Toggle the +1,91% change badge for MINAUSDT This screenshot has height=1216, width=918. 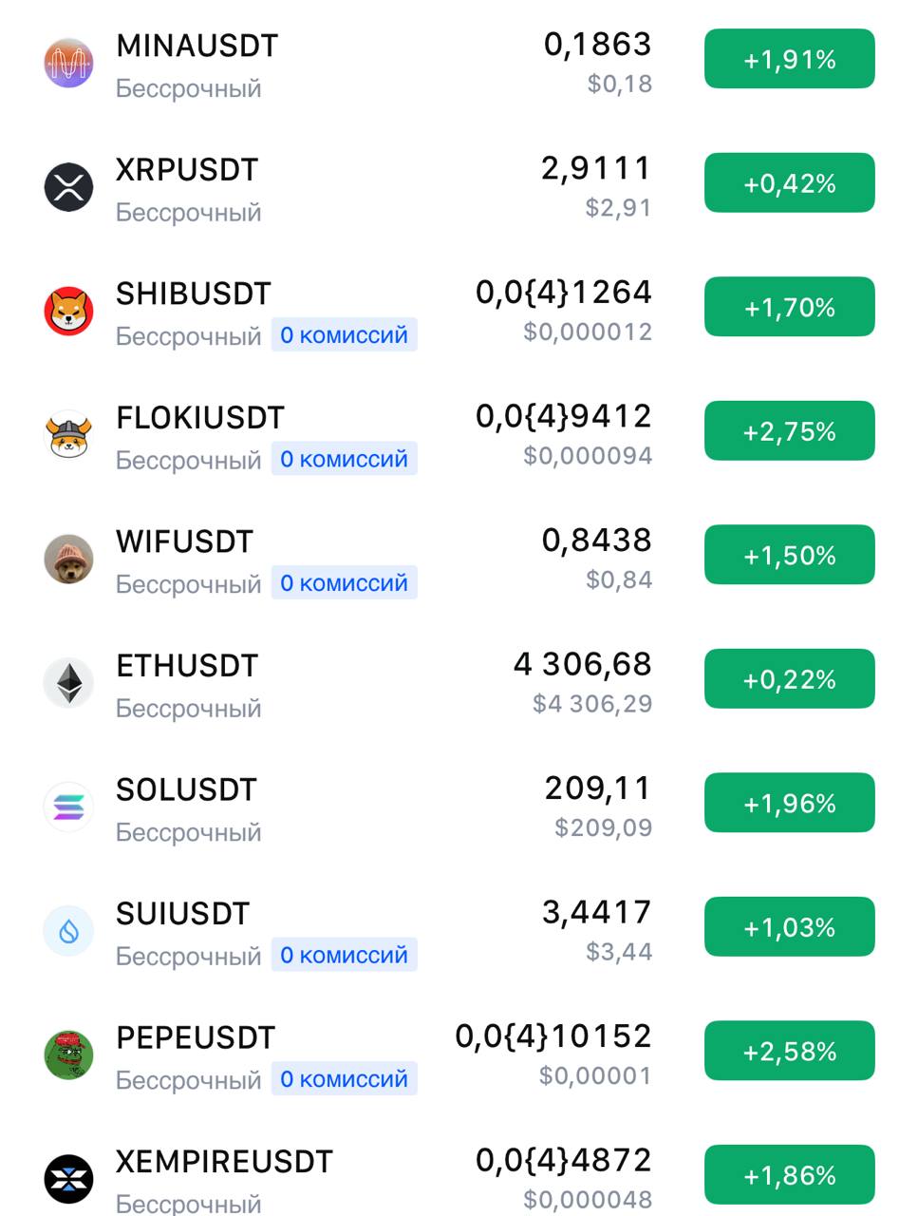coord(789,59)
